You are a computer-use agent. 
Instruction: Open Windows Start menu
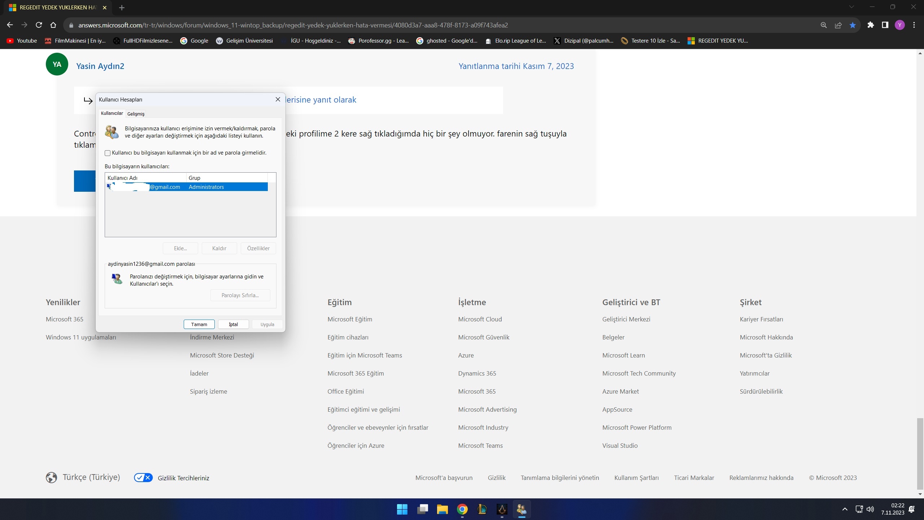(x=402, y=509)
